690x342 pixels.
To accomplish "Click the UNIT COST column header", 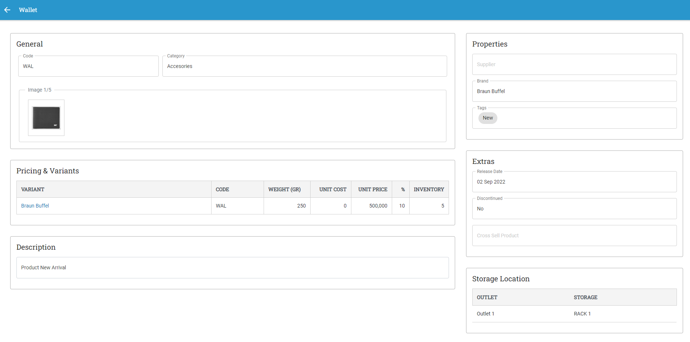I will point(331,189).
